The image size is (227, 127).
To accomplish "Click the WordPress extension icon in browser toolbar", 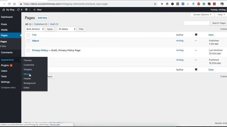I will pos(167,4).
